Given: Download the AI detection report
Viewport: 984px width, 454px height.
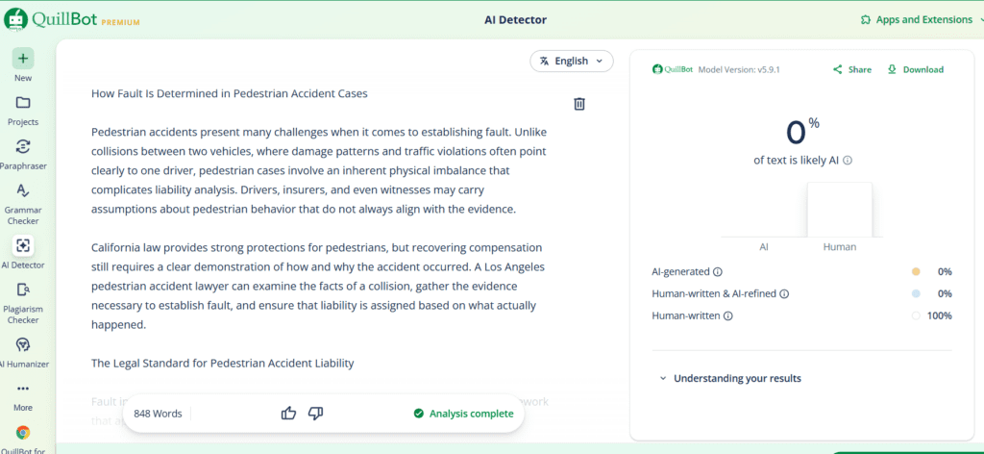Looking at the screenshot, I should click(915, 69).
